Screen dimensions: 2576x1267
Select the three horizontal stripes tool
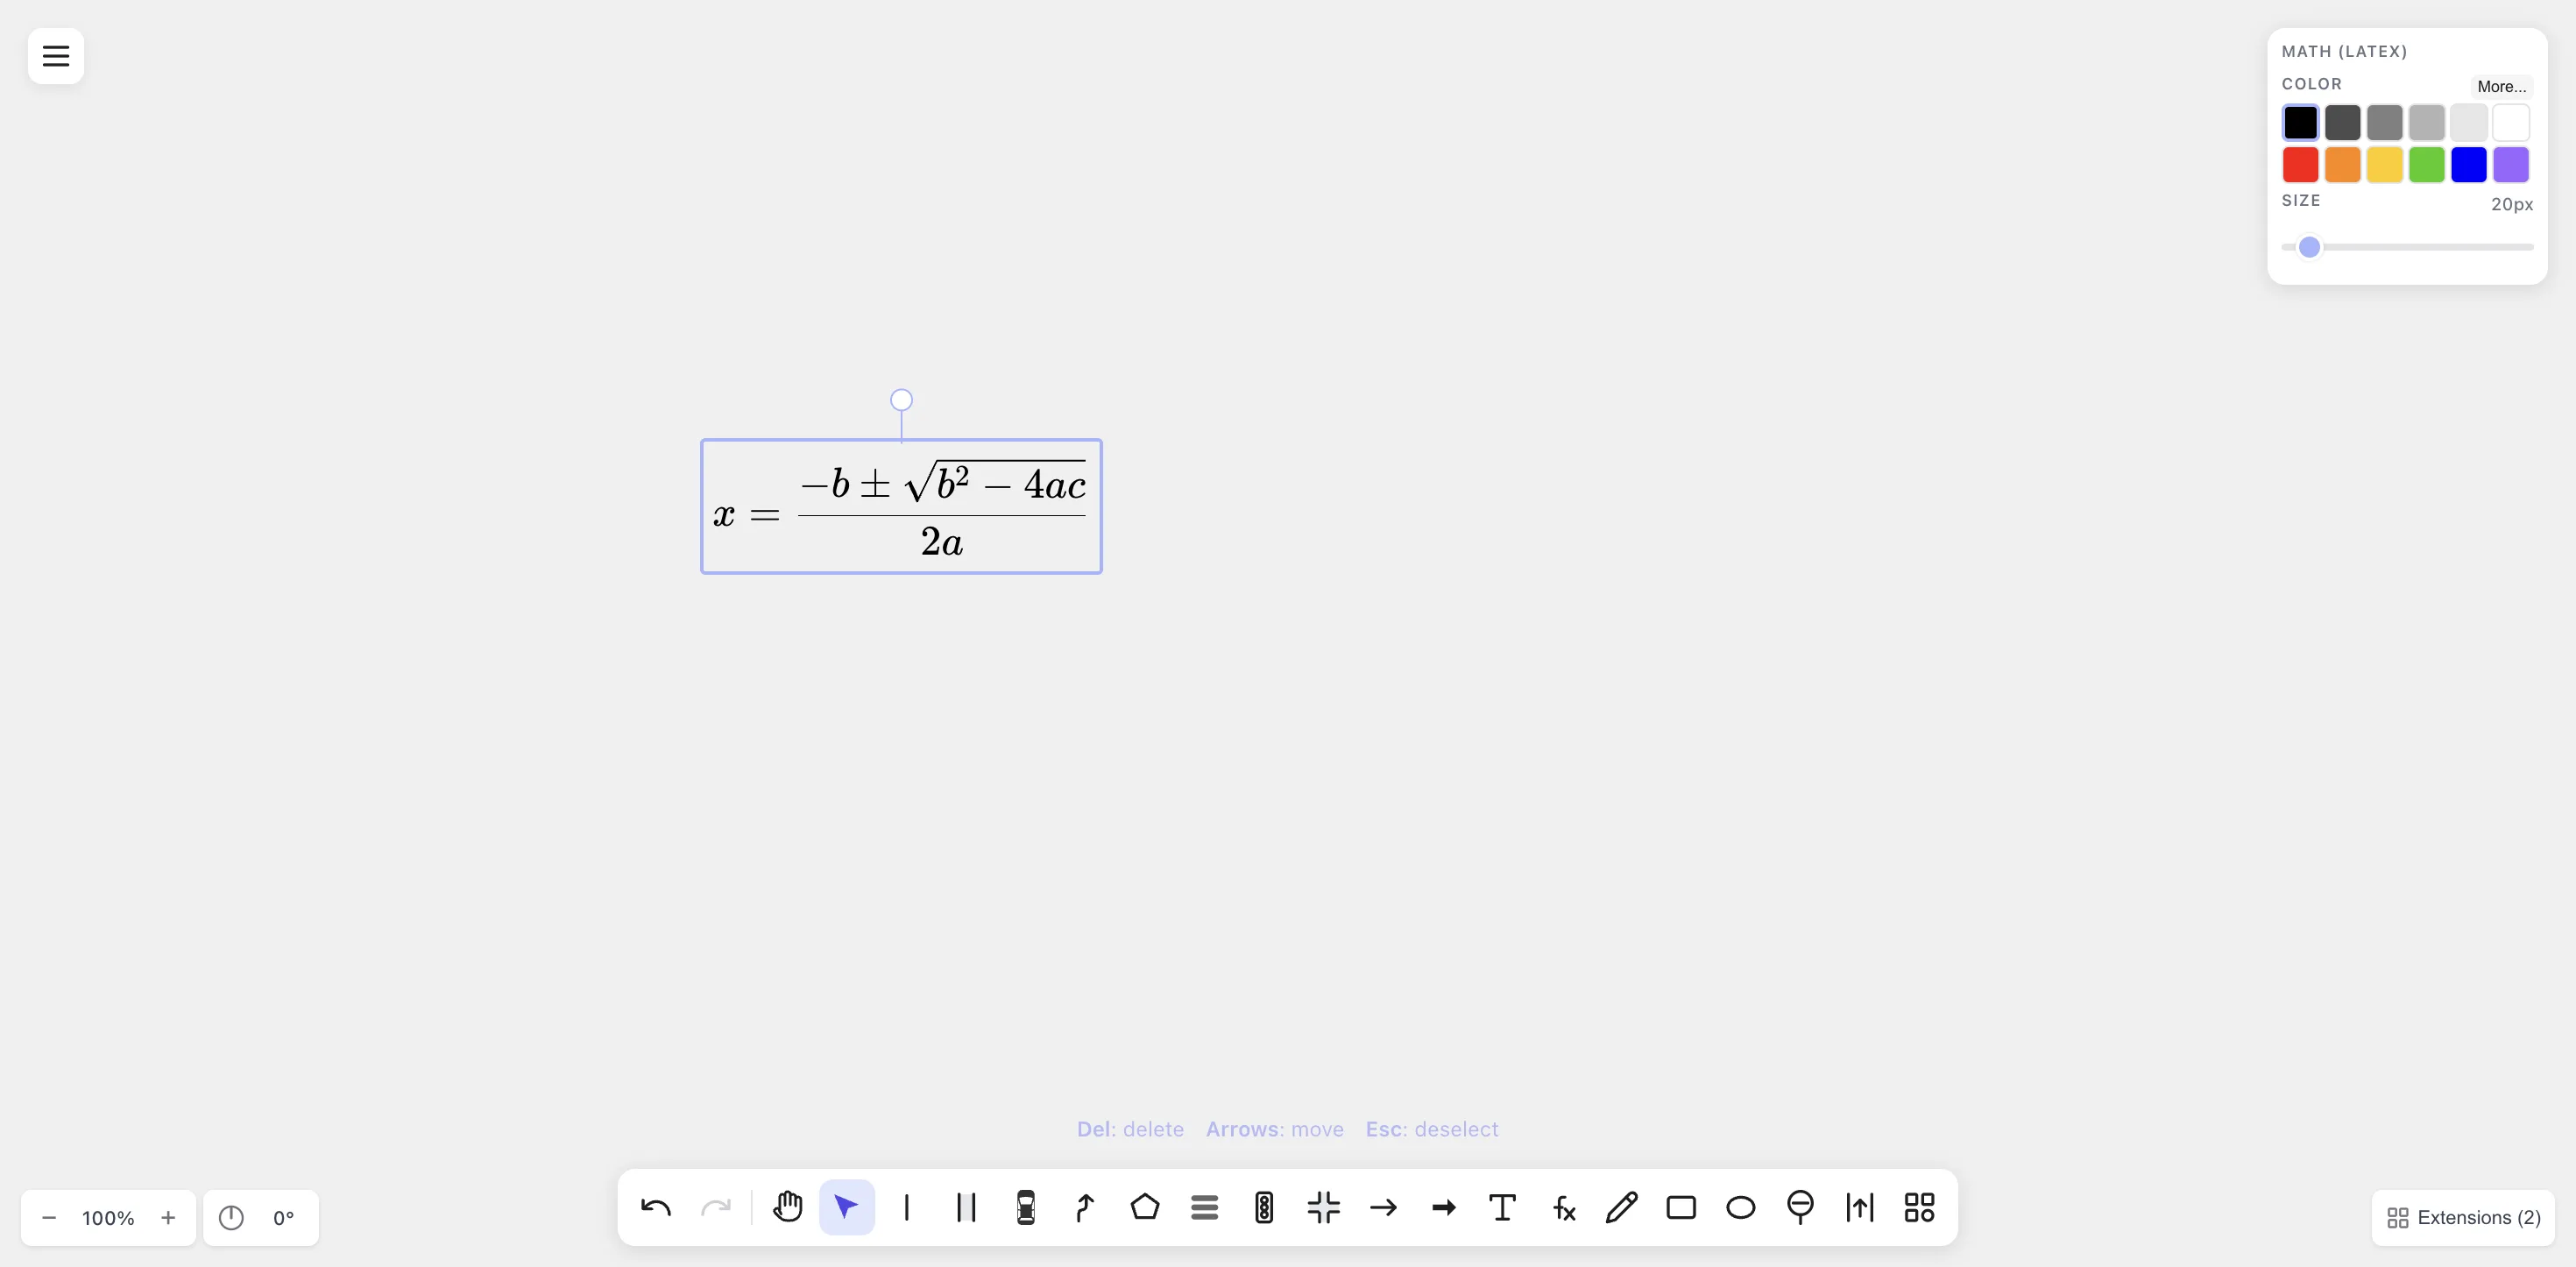pos(1205,1208)
